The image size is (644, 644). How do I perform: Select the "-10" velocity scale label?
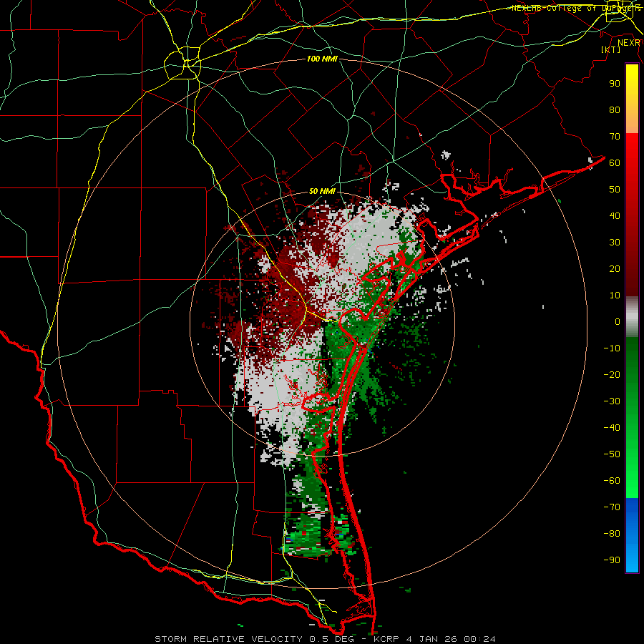(612, 348)
